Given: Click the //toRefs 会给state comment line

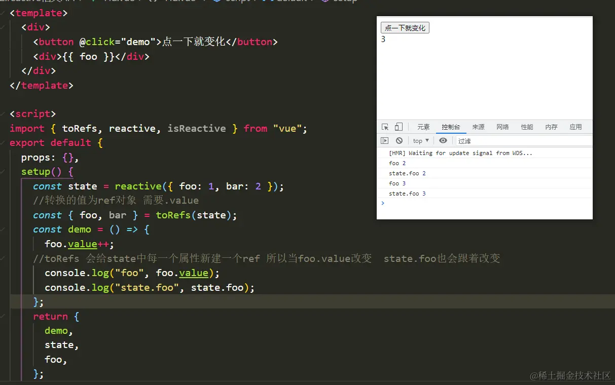Looking at the screenshot, I should 267,258.
